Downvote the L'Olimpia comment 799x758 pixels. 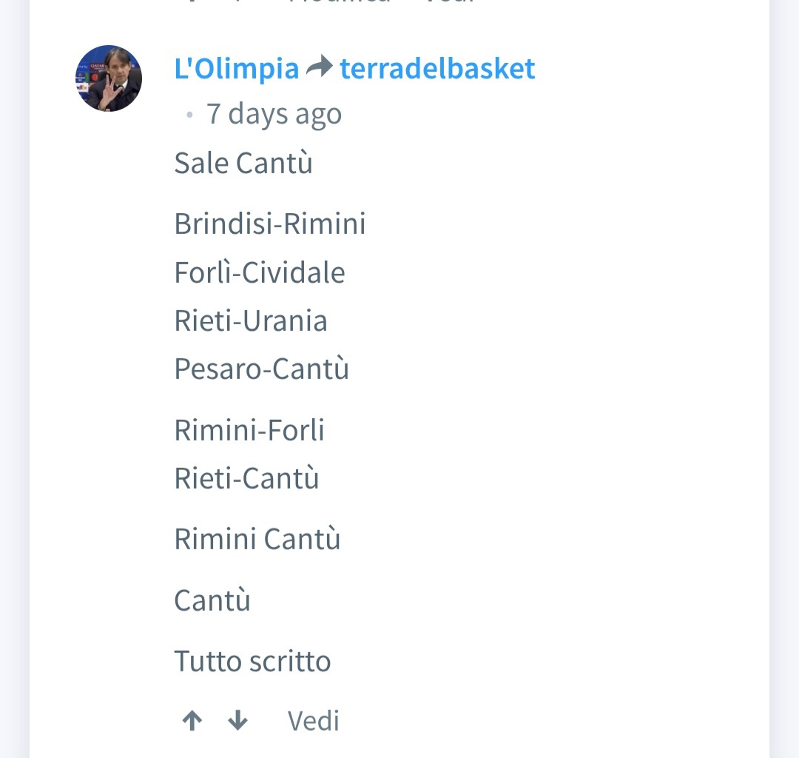click(237, 721)
